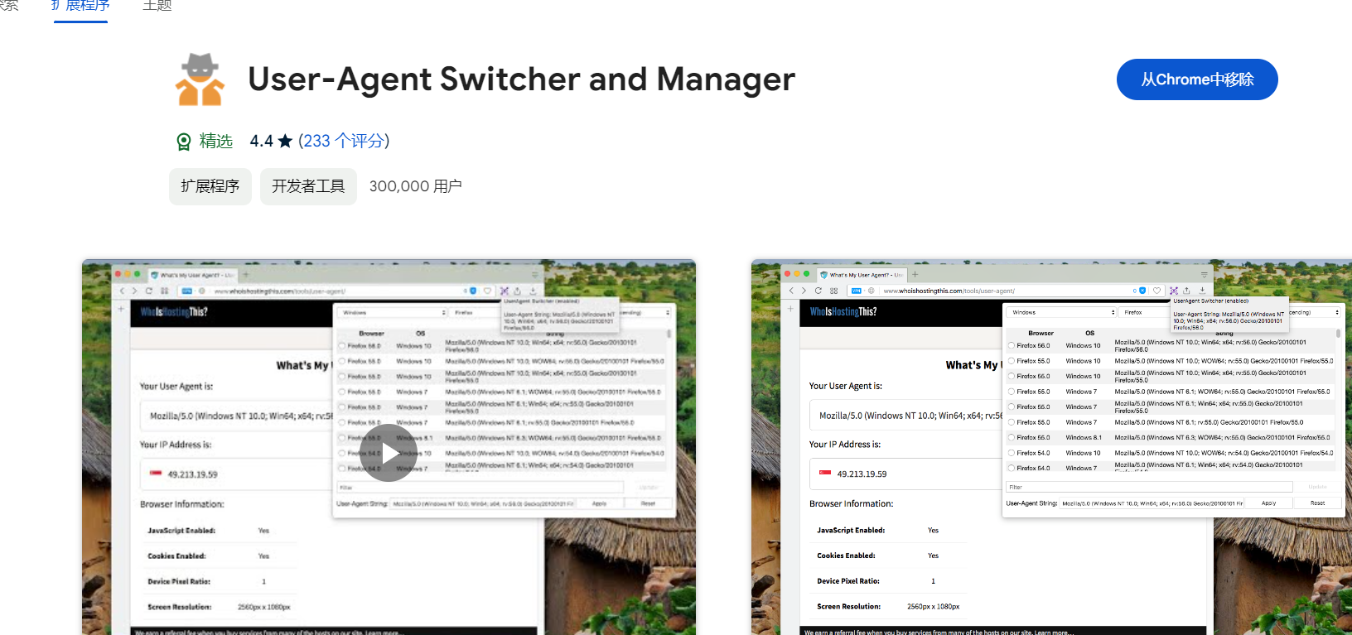Click the featured badge icon beside 精选

point(184,142)
